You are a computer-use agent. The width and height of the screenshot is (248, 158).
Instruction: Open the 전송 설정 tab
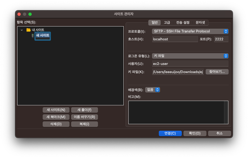click(182, 22)
